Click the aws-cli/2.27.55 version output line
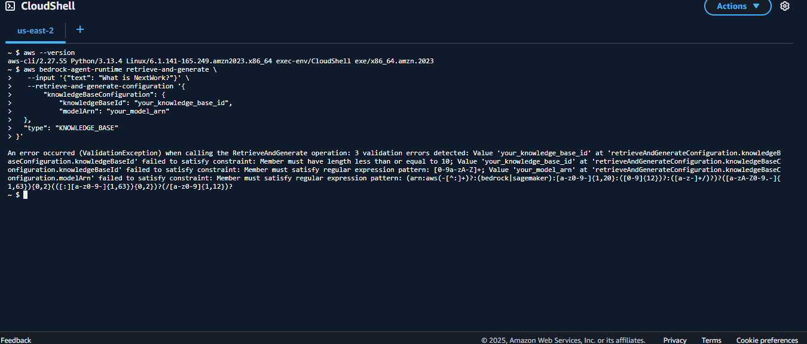The width and height of the screenshot is (807, 344). [221, 61]
